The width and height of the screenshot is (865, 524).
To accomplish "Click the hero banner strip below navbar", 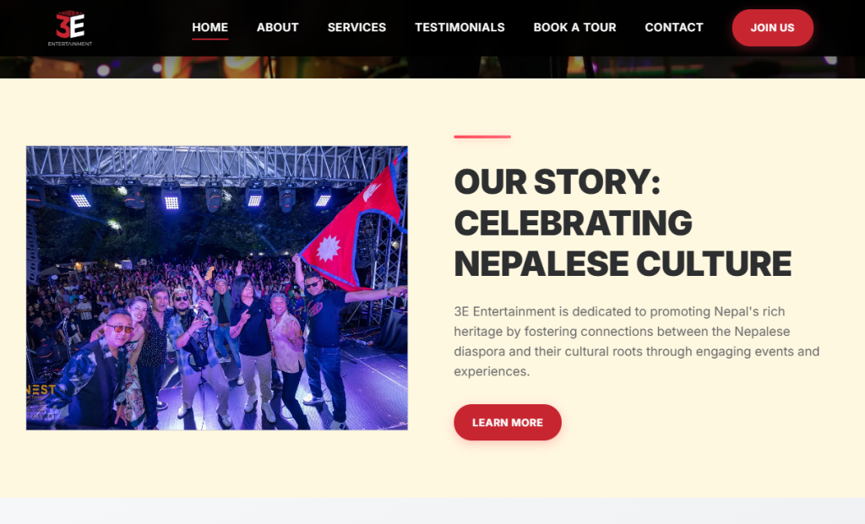I will [432, 68].
